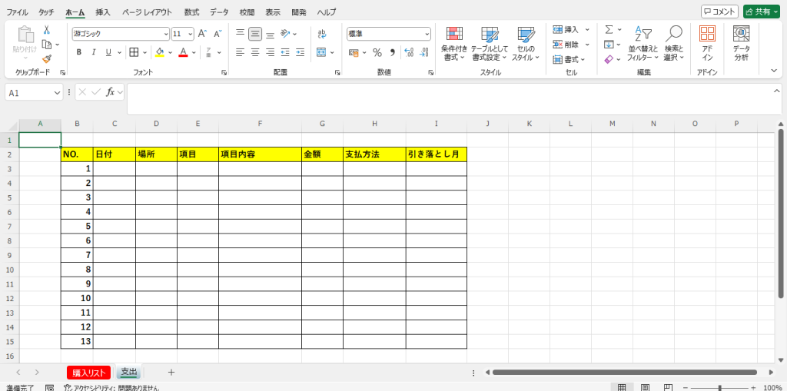
Task: Click the コメント button
Action: (x=719, y=12)
